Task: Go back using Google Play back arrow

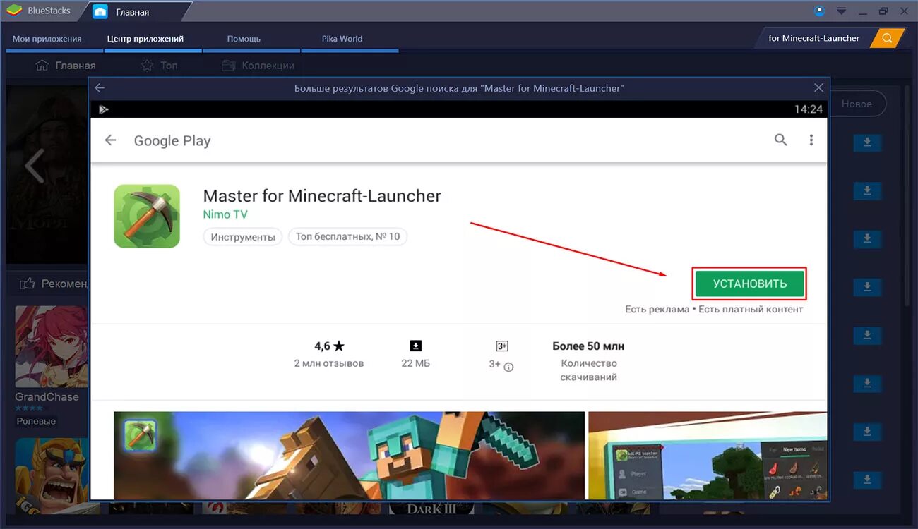Action: (x=110, y=140)
